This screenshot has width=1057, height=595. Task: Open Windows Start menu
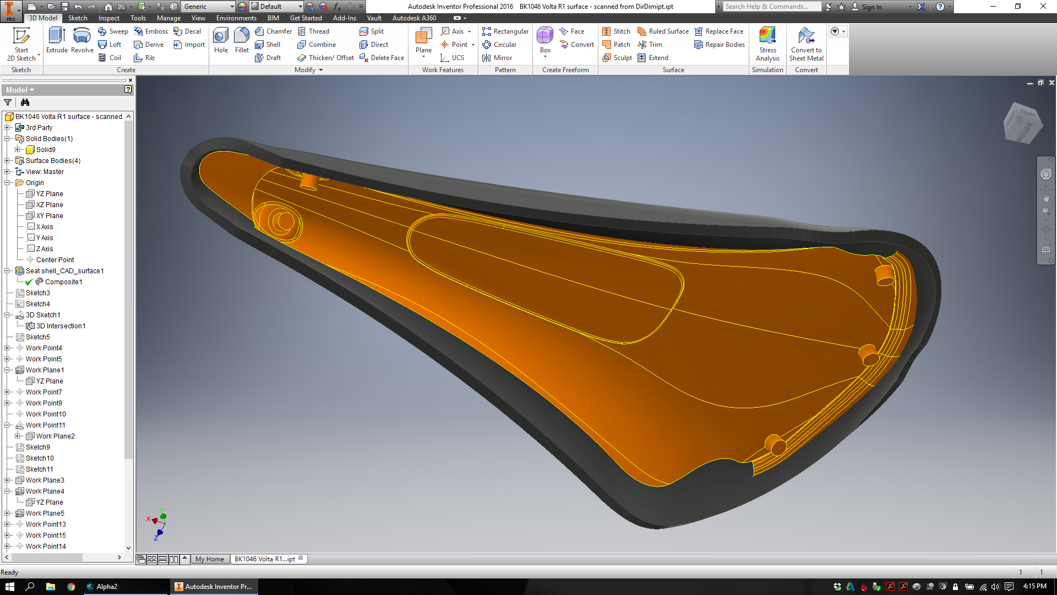(x=10, y=587)
